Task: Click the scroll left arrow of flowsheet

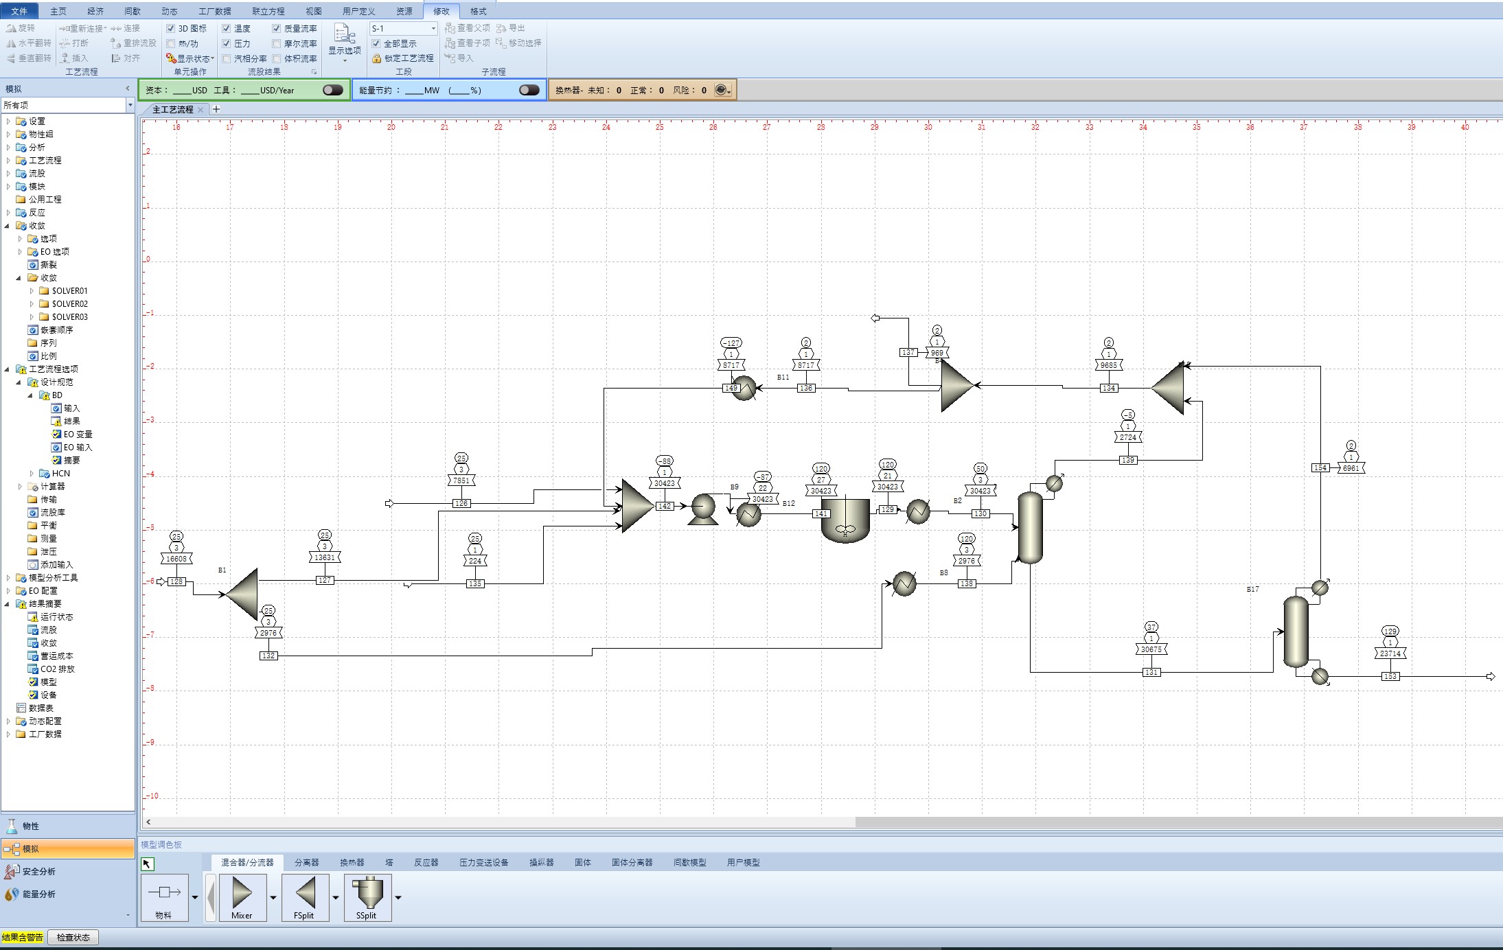Action: pos(148,822)
